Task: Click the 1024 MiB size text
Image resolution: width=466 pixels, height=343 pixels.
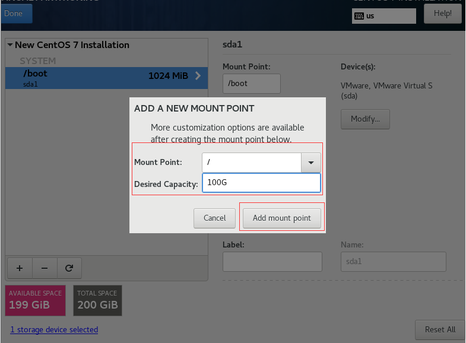Action: (x=168, y=76)
